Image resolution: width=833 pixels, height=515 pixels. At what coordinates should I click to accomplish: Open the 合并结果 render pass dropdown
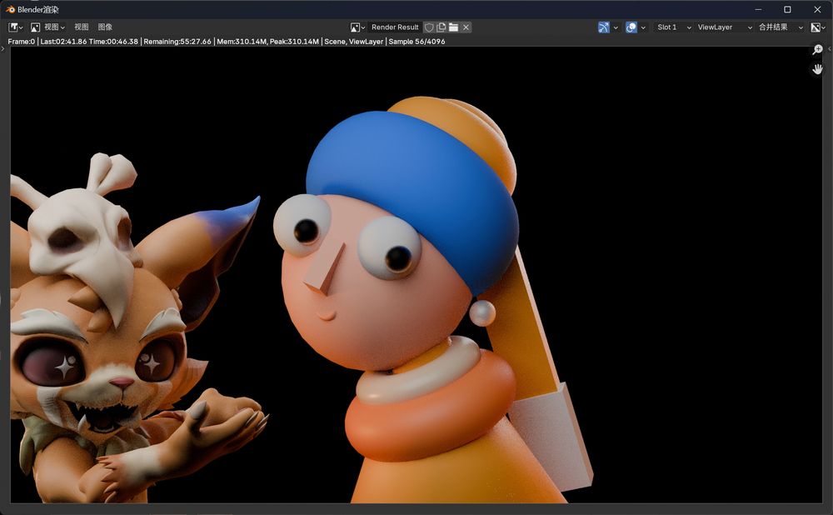point(773,27)
